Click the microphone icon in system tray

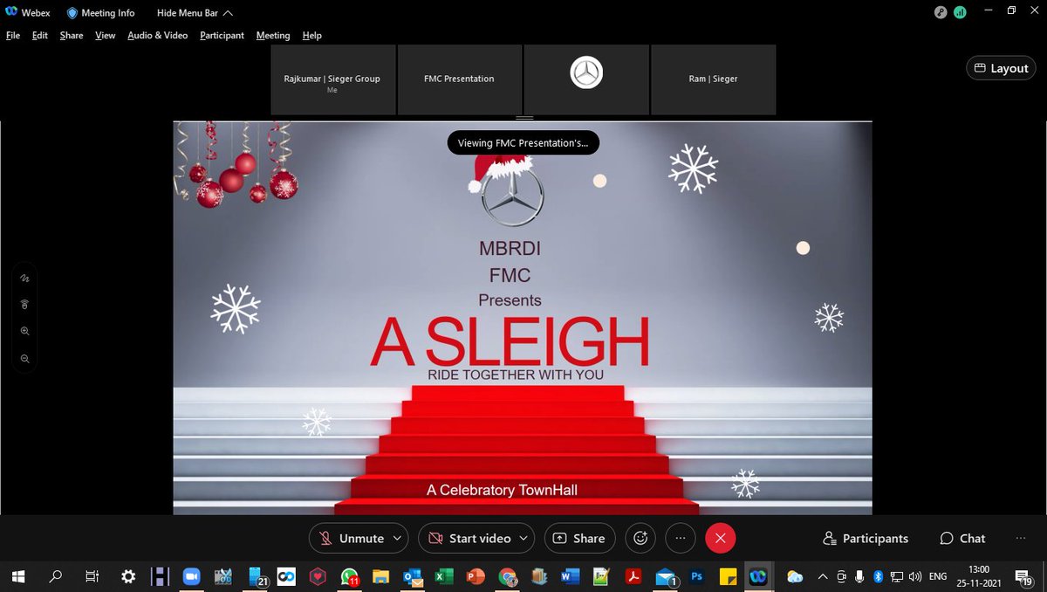[860, 576]
